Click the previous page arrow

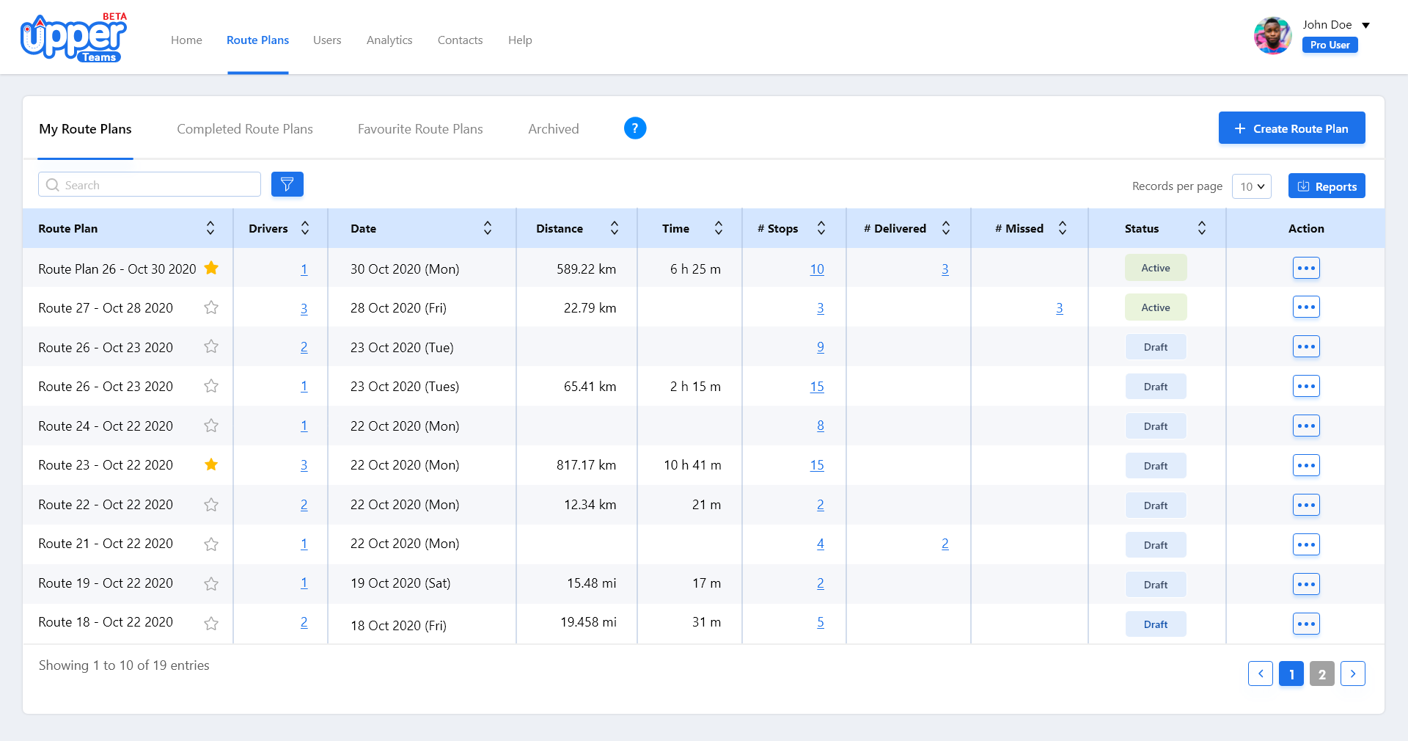click(x=1261, y=674)
